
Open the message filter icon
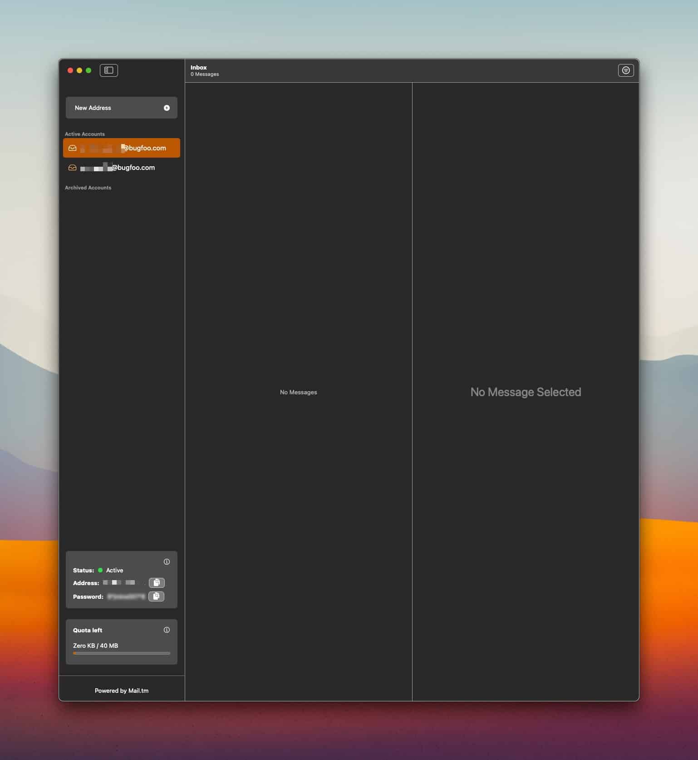pyautogui.click(x=625, y=70)
